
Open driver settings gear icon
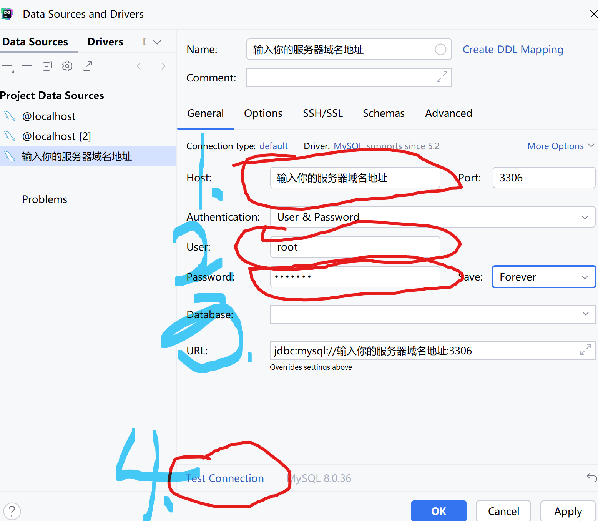tap(67, 66)
